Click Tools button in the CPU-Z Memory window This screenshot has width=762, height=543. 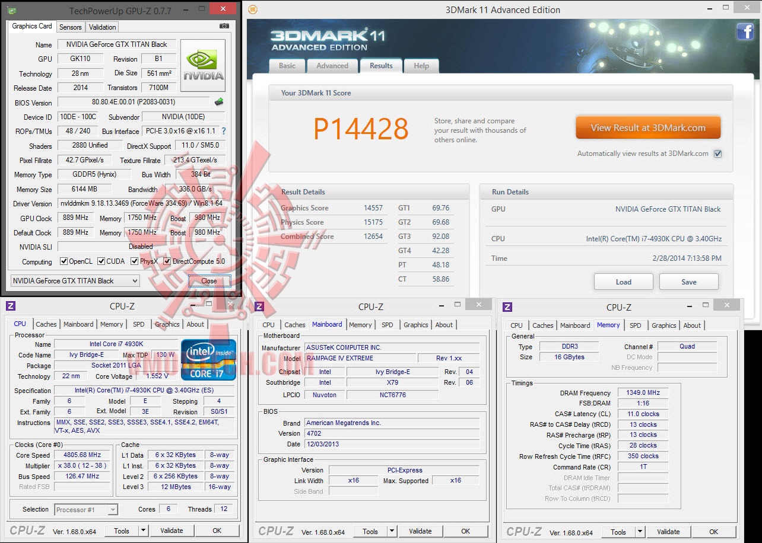[618, 532]
